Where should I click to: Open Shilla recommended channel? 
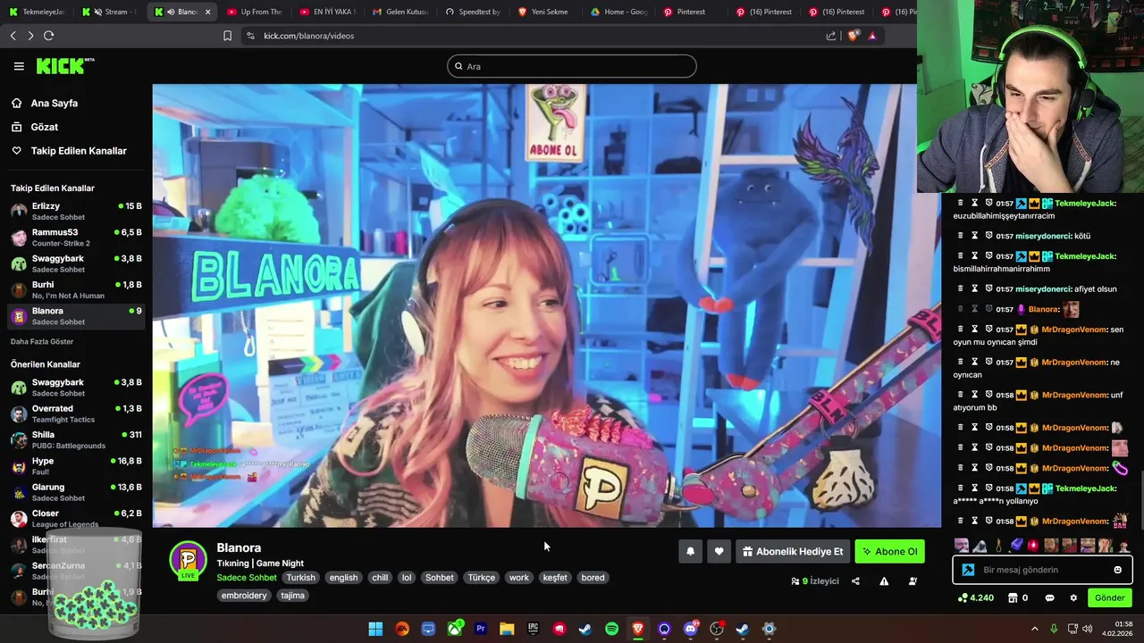[76, 439]
